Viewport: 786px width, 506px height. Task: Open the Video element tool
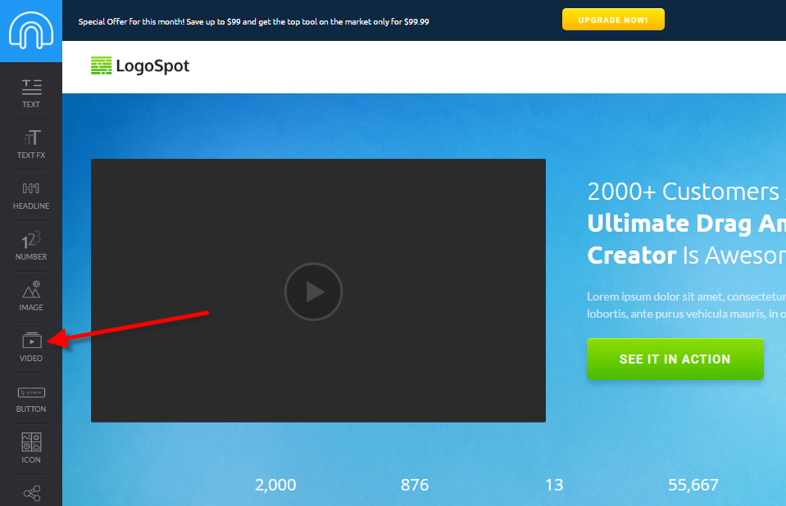(x=31, y=347)
